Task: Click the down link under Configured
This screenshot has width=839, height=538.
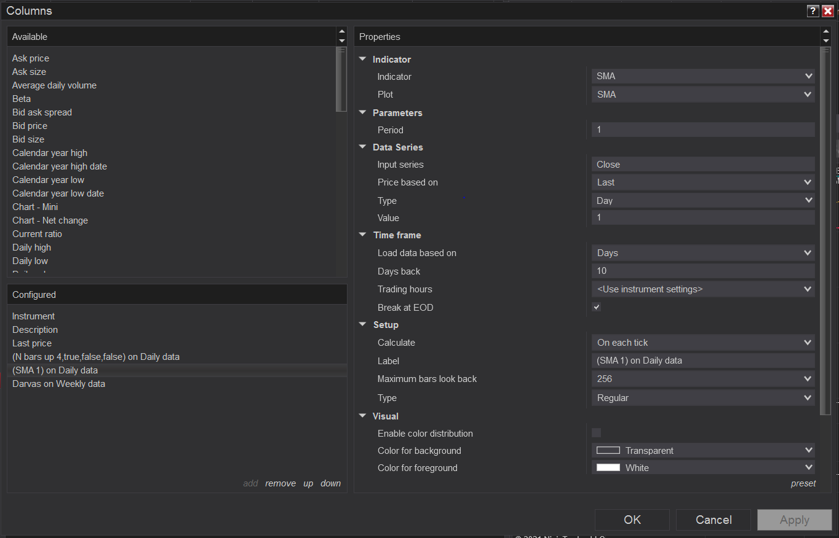Action: [330, 483]
